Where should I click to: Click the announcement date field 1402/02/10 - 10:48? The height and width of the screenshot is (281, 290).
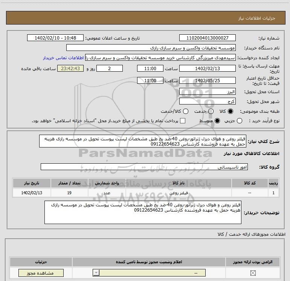[55, 38]
